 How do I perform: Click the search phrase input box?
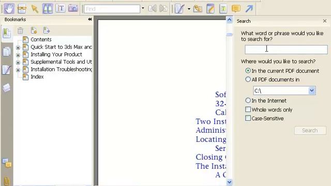[286, 50]
